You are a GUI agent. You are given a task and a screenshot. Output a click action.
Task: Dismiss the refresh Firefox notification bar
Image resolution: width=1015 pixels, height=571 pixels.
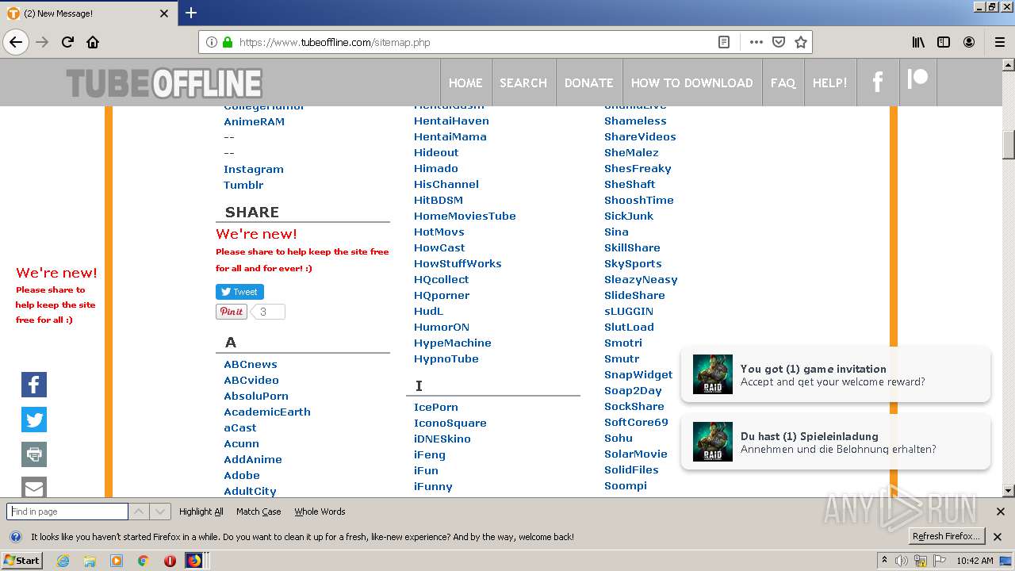pos(998,537)
